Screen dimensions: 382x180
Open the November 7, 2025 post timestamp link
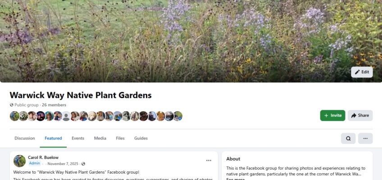click(64, 164)
